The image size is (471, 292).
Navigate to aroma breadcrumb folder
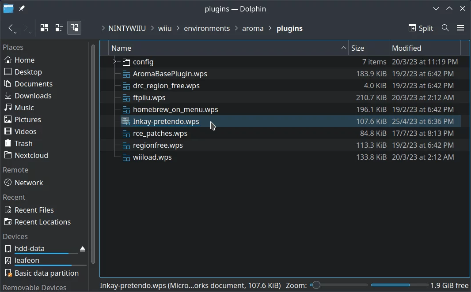tap(253, 28)
